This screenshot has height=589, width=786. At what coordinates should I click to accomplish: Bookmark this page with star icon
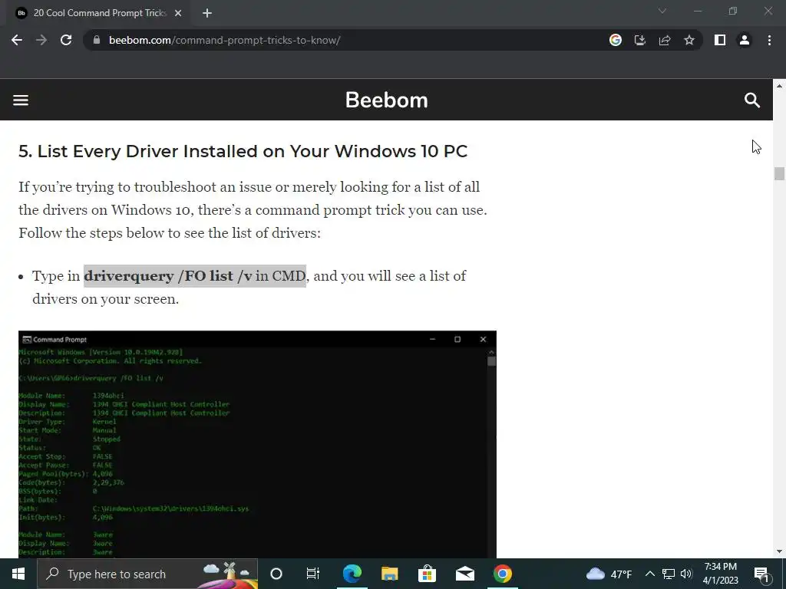pos(689,40)
